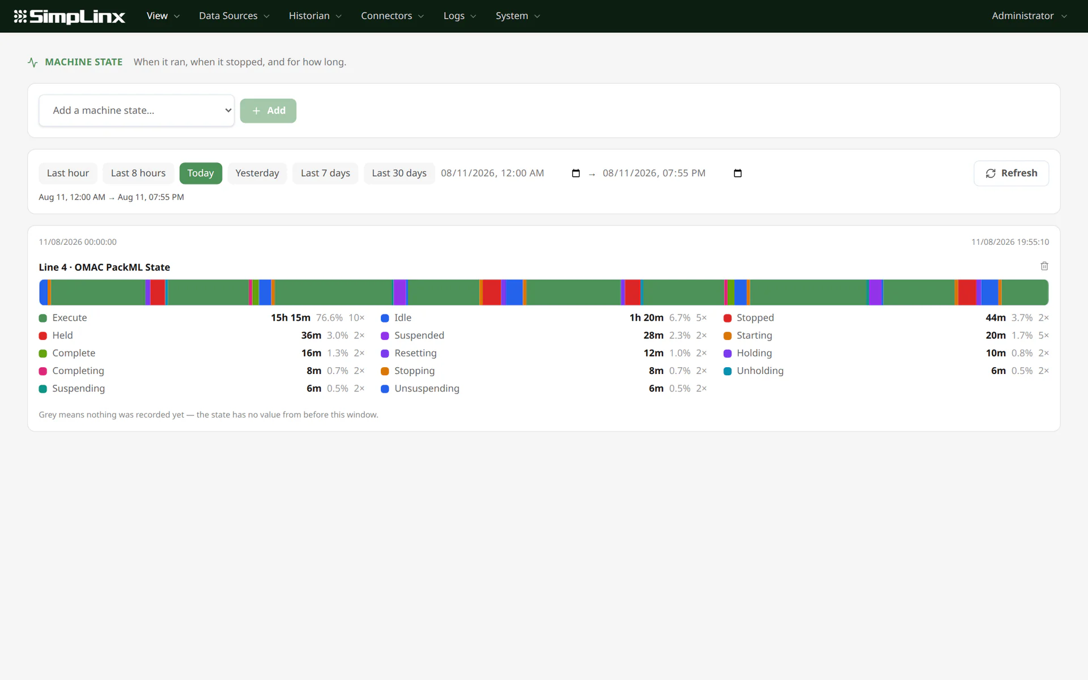Open the Add a machine state dropdown

tap(137, 110)
